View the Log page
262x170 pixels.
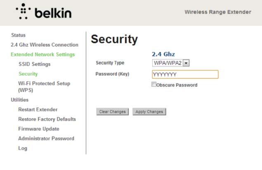(23, 148)
